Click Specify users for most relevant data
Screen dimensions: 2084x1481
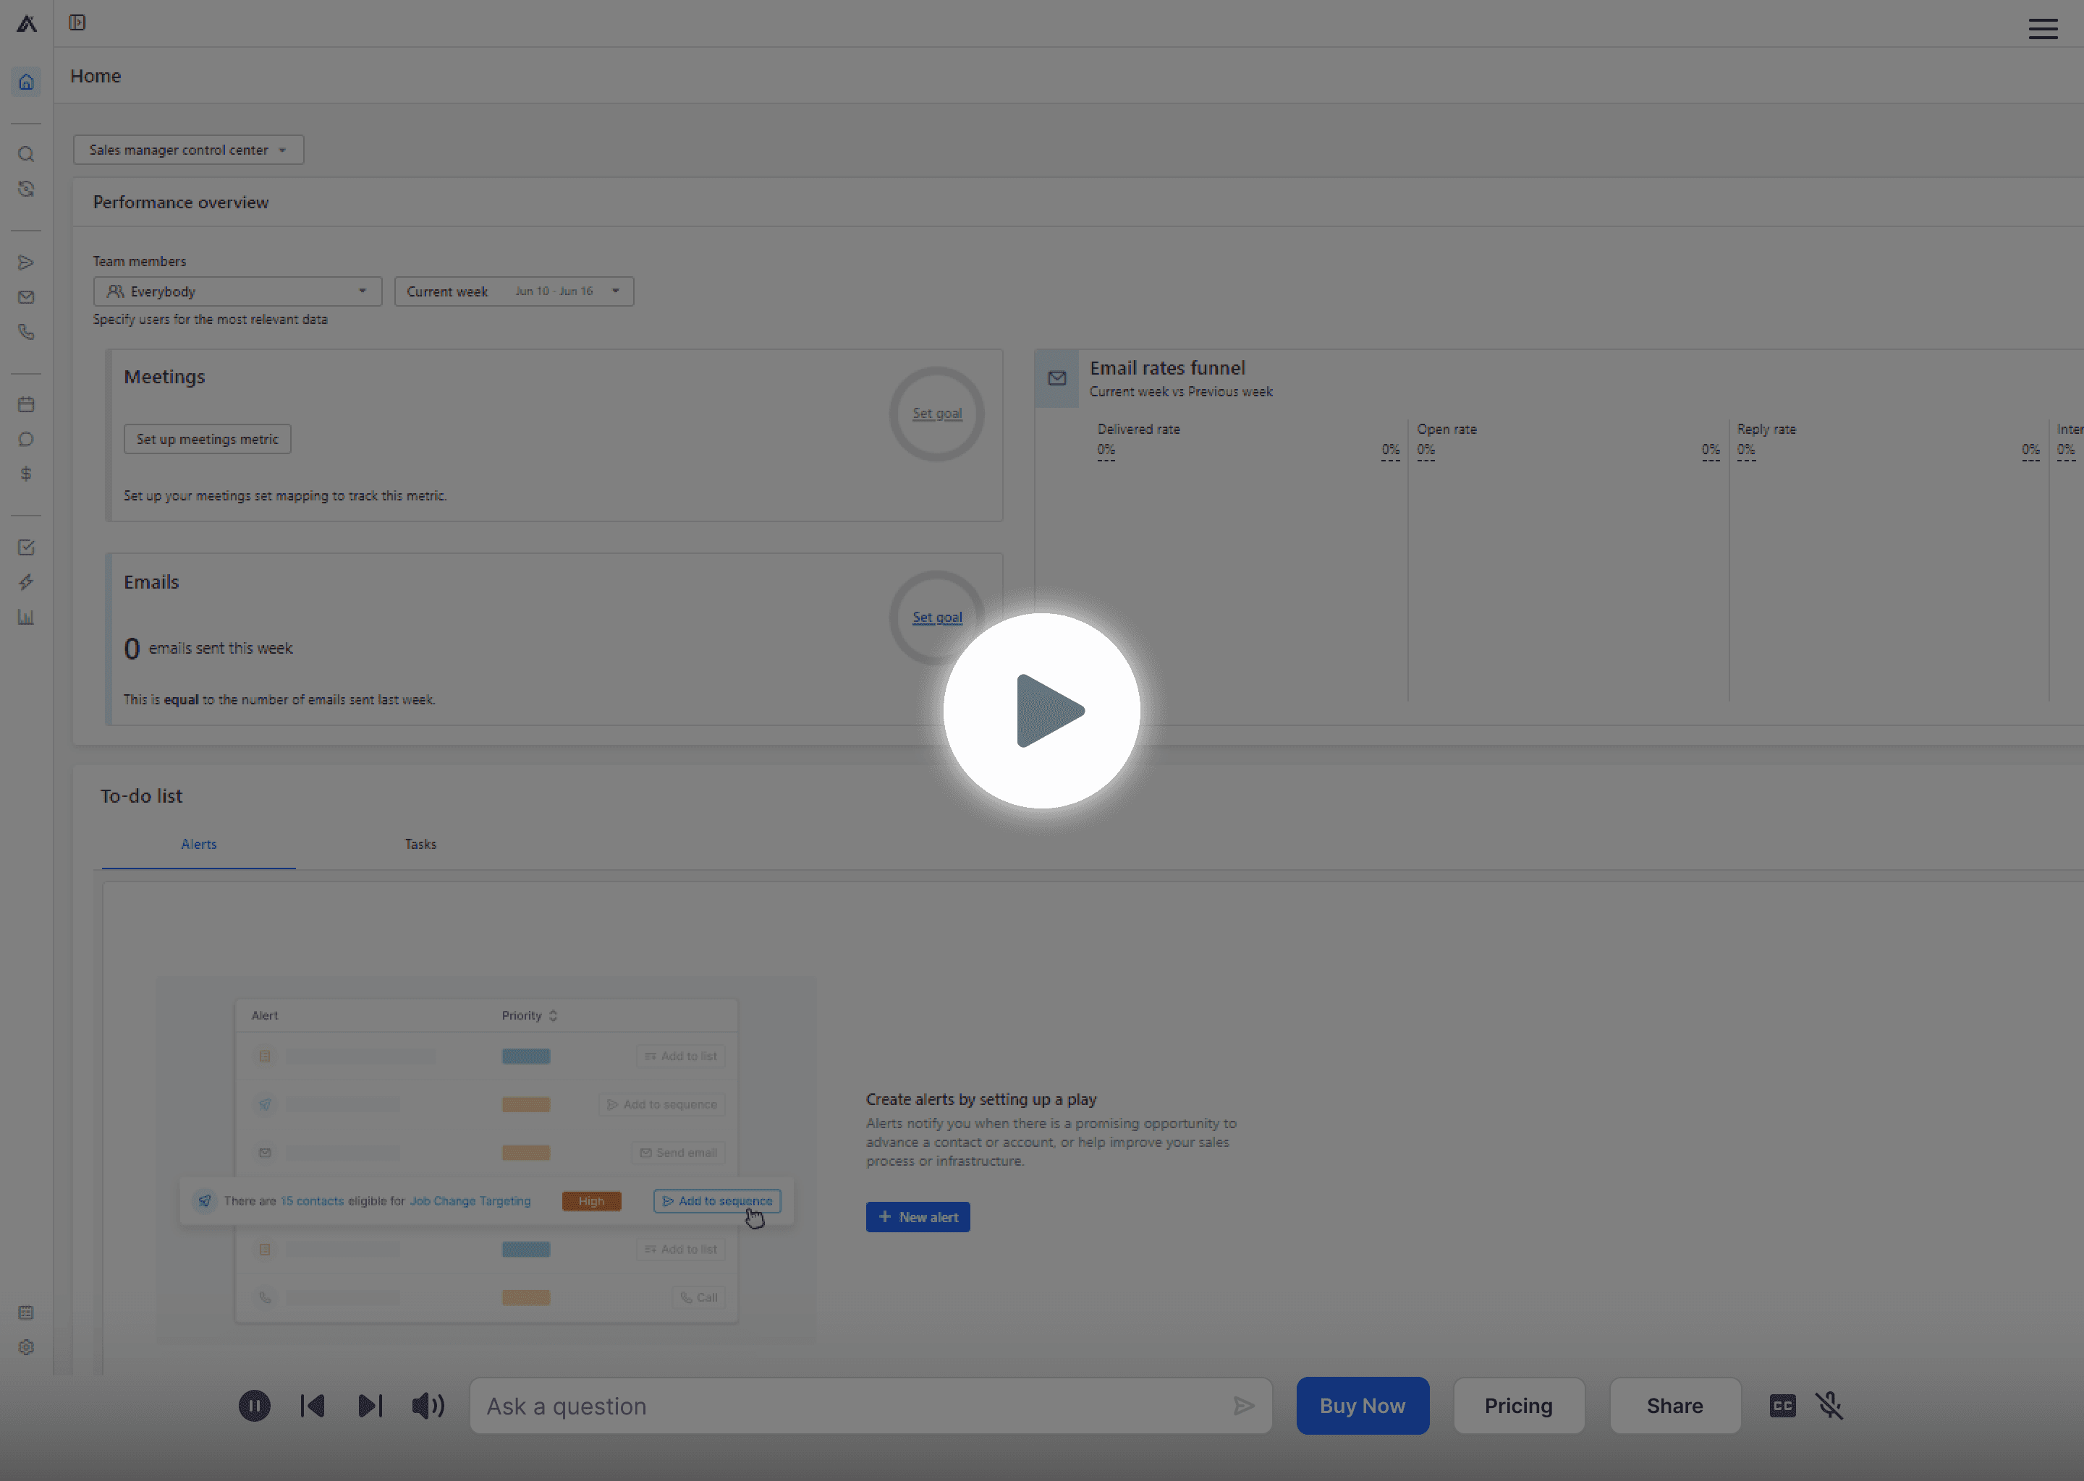pos(210,319)
